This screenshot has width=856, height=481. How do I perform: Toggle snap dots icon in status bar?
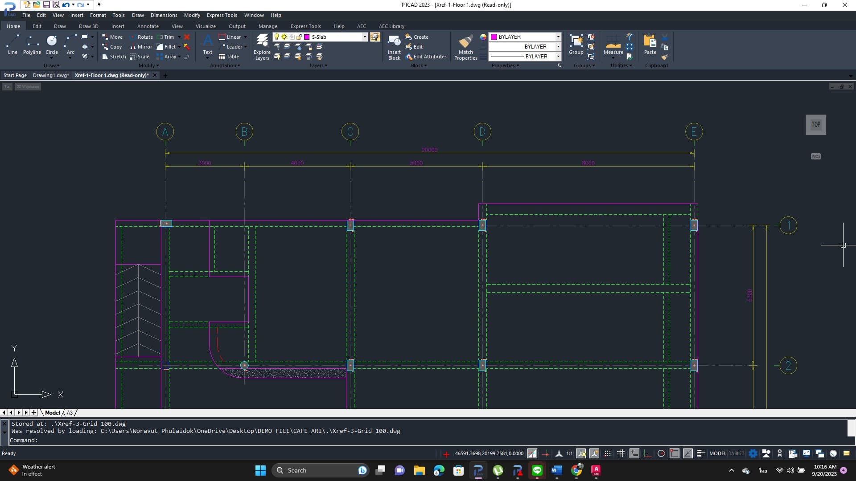point(607,453)
